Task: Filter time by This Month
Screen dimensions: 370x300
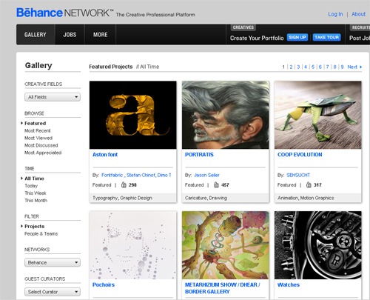Action: (36, 201)
